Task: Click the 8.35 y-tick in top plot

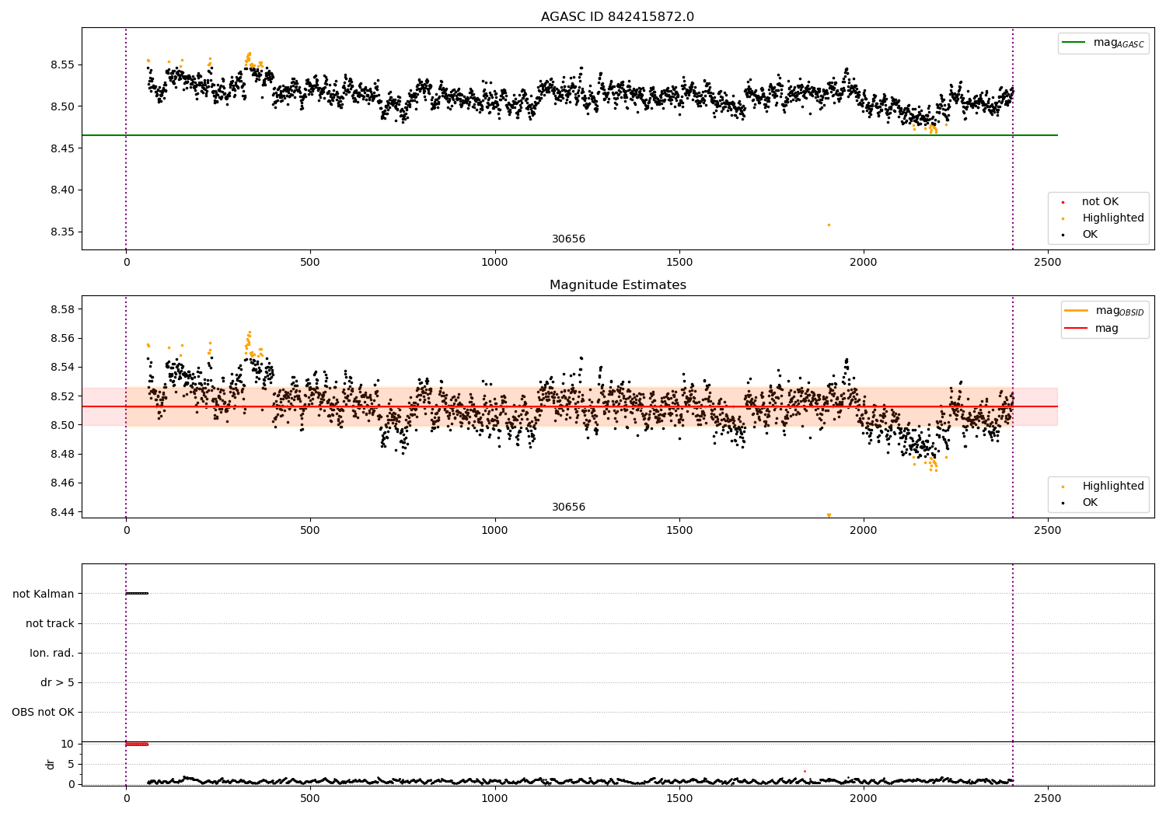Action: click(61, 232)
